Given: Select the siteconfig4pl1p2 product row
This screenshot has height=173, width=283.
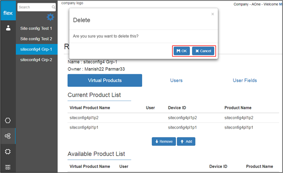Looking at the screenshot, I should point(173,118).
